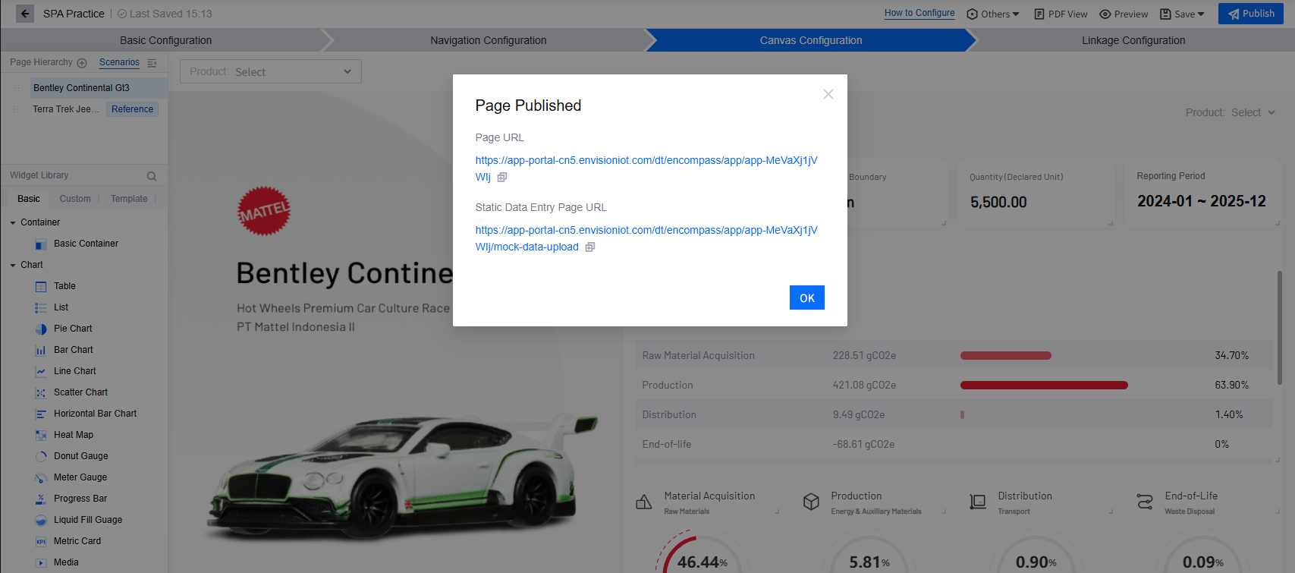The image size is (1295, 573).
Task: Open the Product Select dropdown on canvas right
Action: click(1231, 112)
